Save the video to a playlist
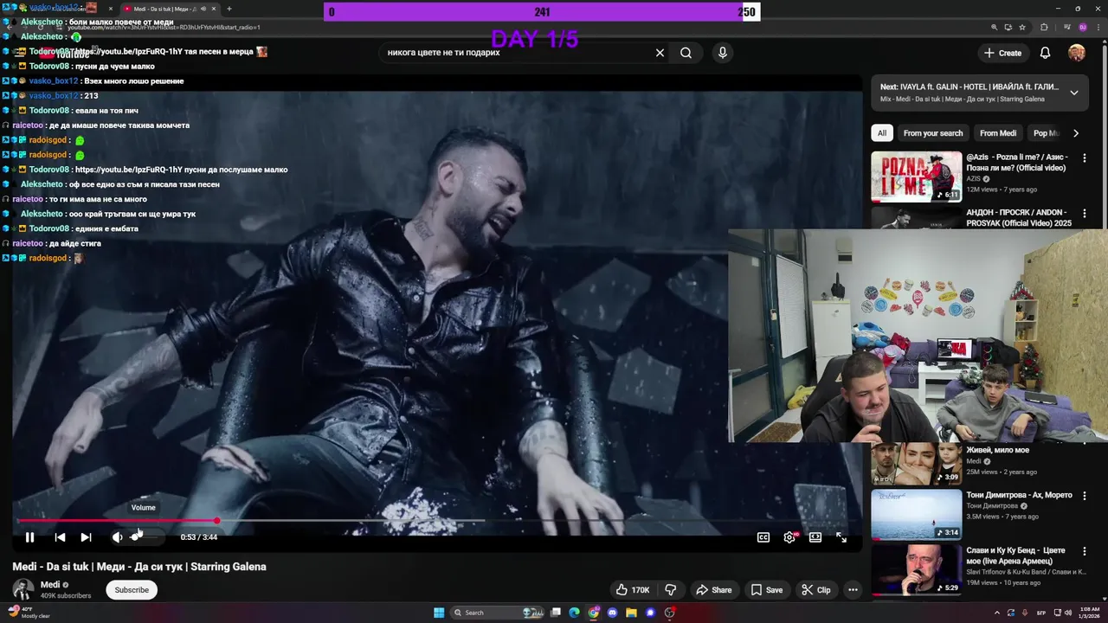This screenshot has height=623, width=1108. (767, 590)
